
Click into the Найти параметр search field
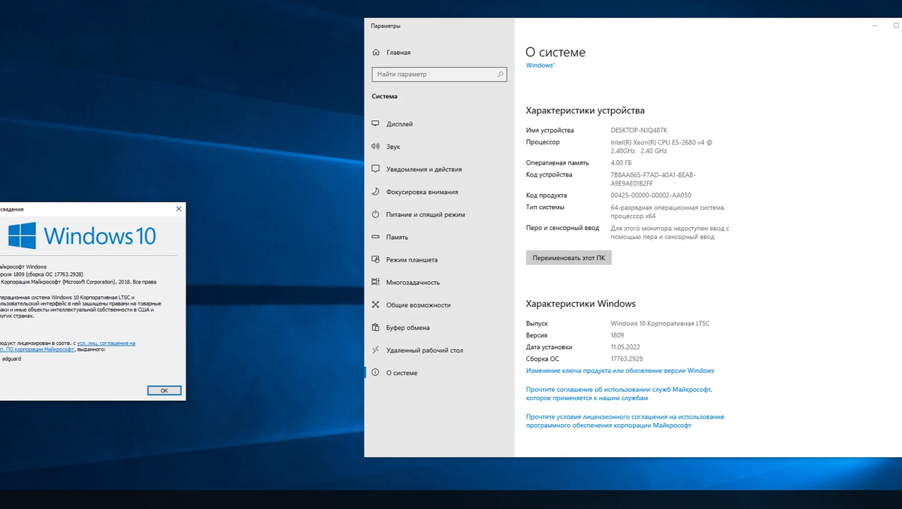[x=439, y=74]
